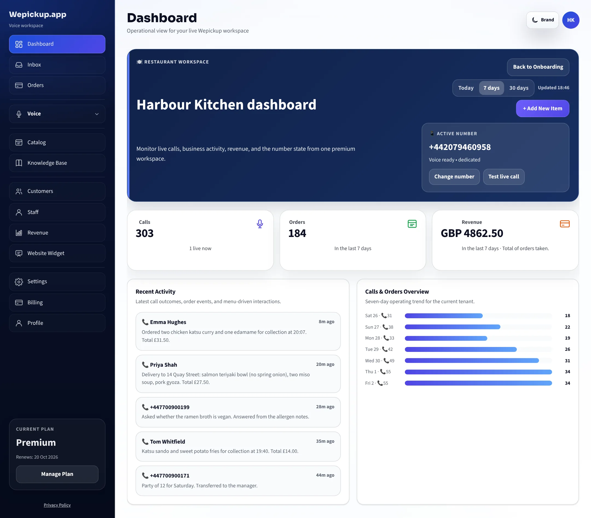The image size is (591, 518).
Task: Click the Settings gear icon
Action: [x=19, y=282]
